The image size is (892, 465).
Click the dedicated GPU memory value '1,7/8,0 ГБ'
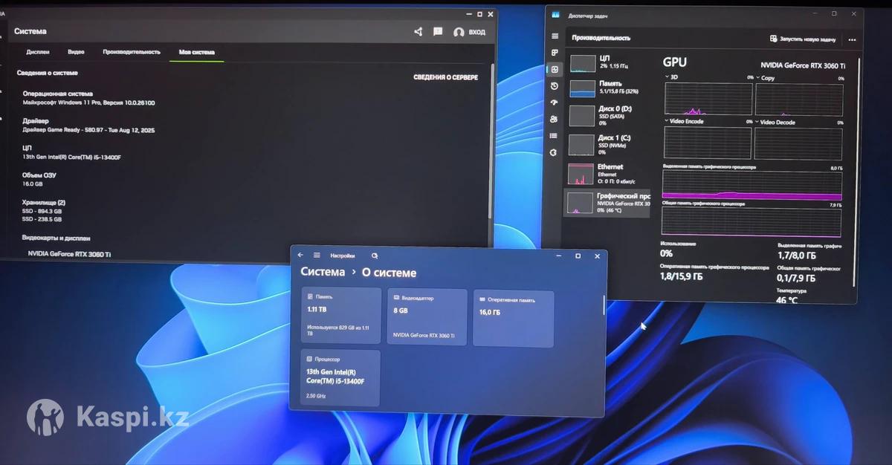(x=796, y=255)
